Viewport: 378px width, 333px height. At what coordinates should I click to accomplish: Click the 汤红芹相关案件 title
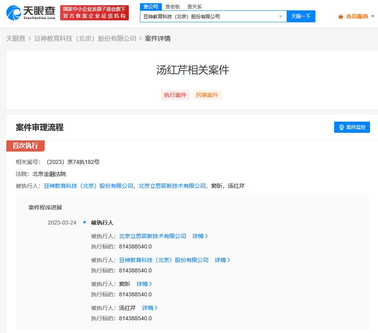coord(193,70)
